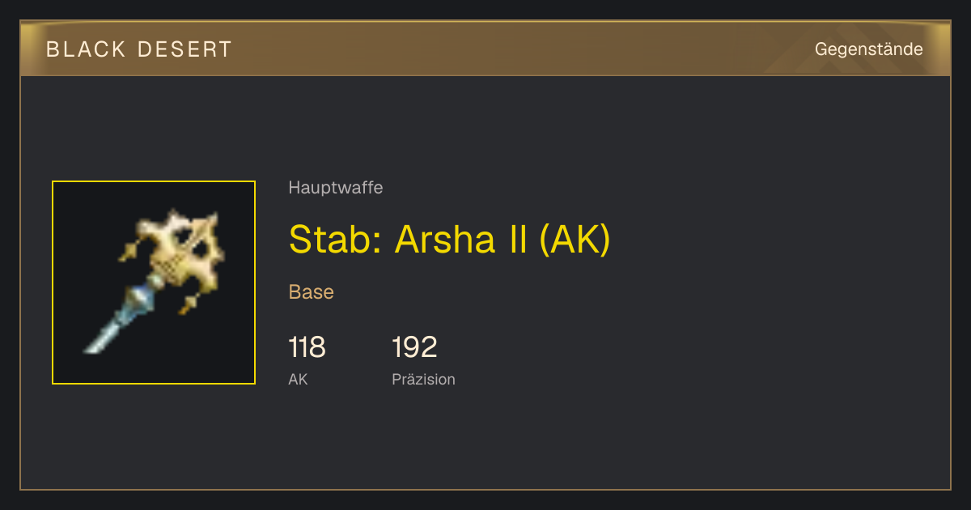971x510 pixels.
Task: Click the 192 Präzision value
Action: [x=414, y=347]
